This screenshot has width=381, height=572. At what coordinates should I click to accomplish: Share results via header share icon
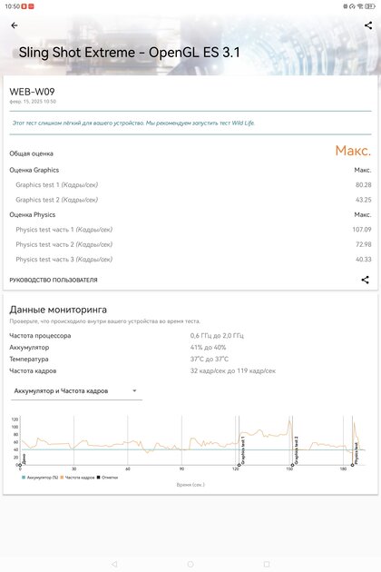[368, 25]
